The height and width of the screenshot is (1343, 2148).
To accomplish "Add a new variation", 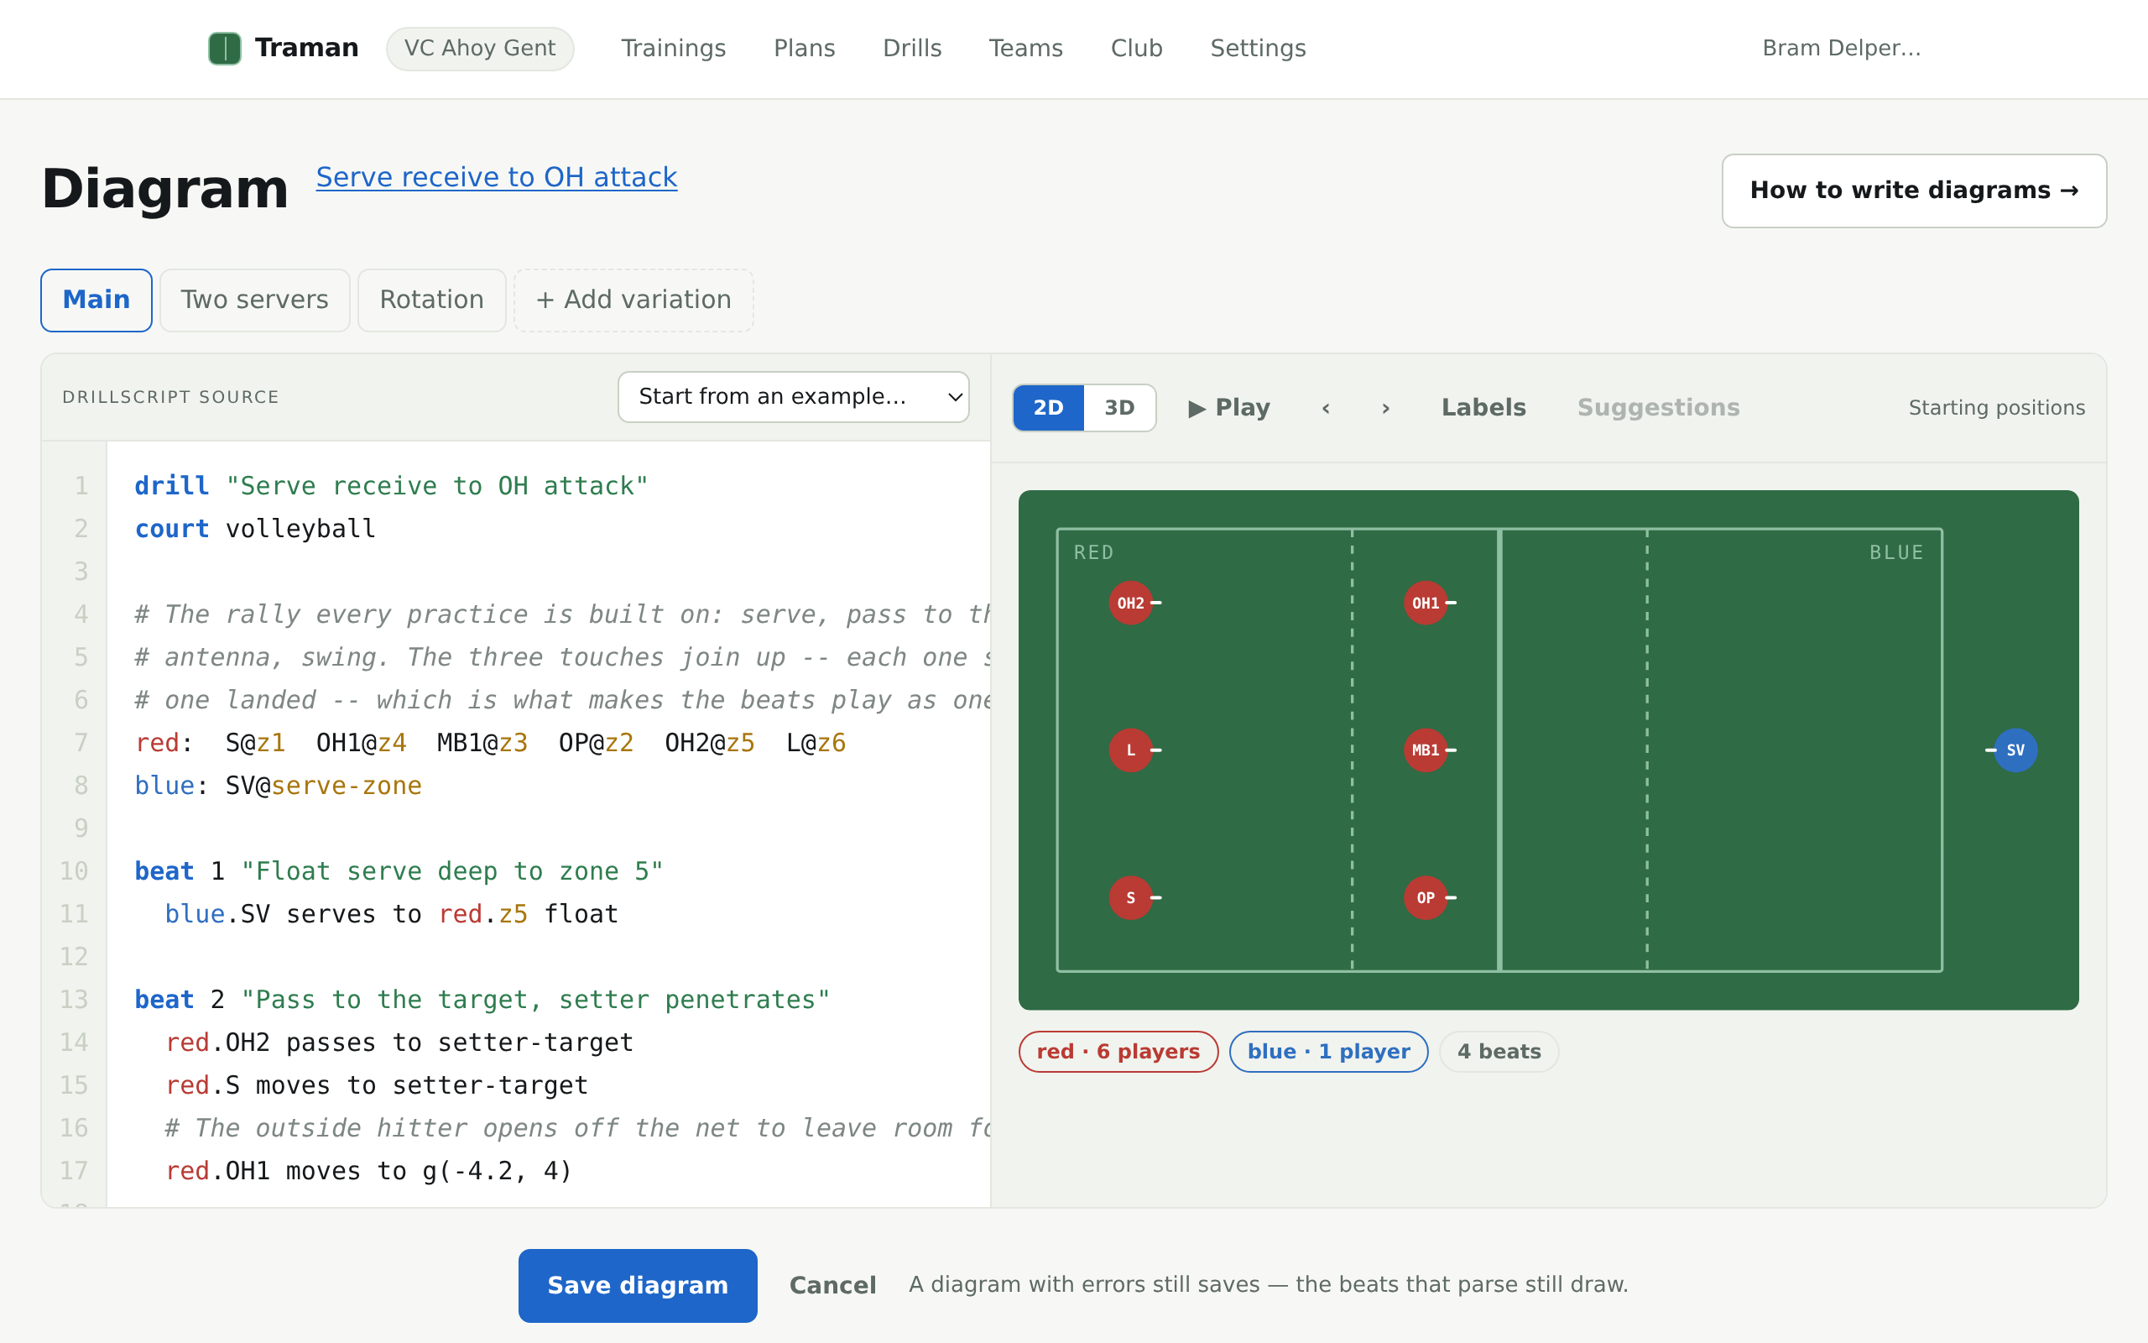I will (633, 300).
